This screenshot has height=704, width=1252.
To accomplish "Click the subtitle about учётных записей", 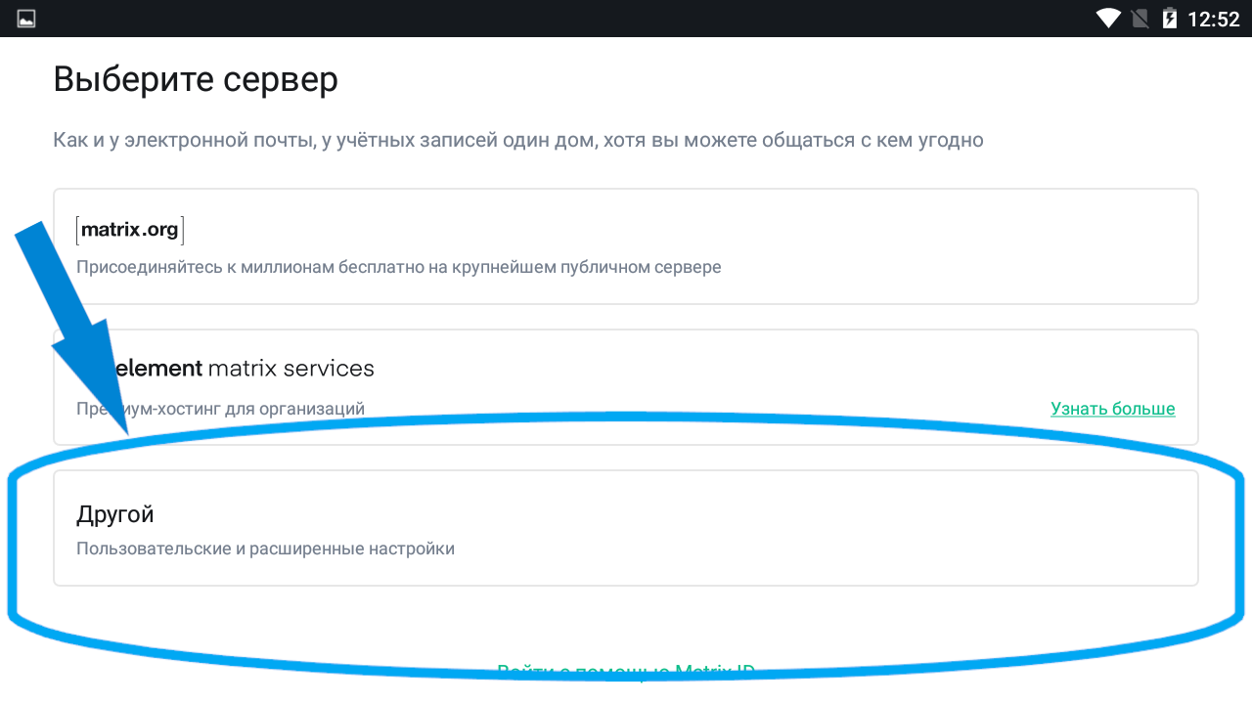I will (x=517, y=140).
